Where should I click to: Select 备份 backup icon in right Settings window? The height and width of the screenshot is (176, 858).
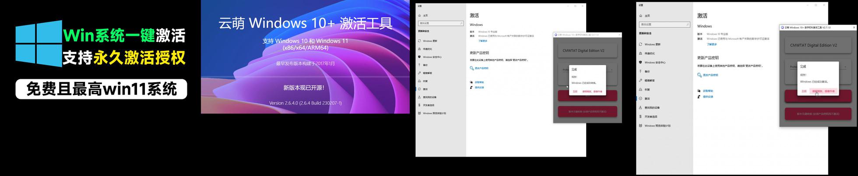(640, 71)
